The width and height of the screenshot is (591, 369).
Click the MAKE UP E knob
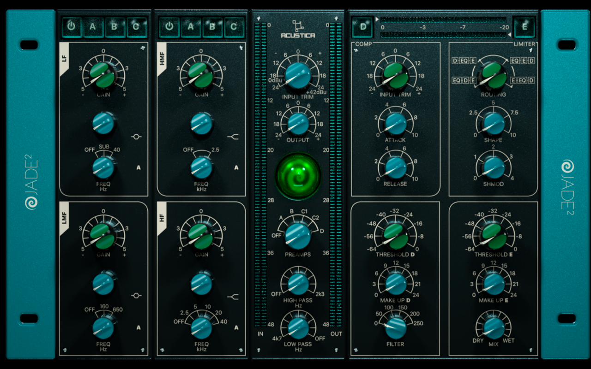click(494, 284)
